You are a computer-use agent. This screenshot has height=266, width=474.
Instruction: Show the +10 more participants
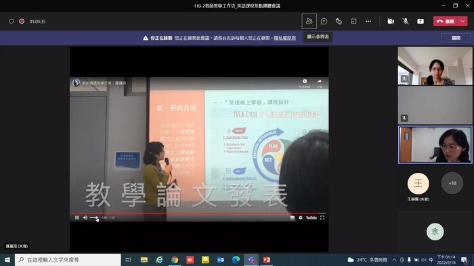[452, 183]
